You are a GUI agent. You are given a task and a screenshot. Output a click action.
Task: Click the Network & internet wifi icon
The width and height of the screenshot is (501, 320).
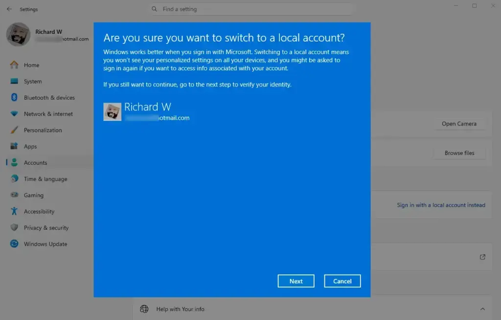tap(14, 113)
